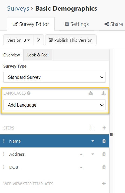Screen dimensions: 125x193
Task: Add a Web View Step Template
Action: tap(104, 184)
